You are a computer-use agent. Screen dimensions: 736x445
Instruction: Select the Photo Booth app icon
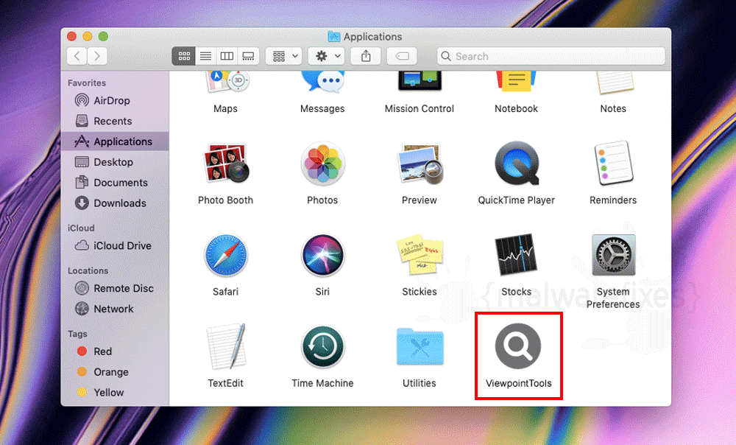226,163
